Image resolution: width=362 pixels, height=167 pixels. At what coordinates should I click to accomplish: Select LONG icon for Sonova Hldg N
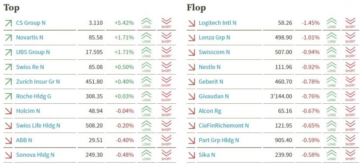click(x=147, y=155)
